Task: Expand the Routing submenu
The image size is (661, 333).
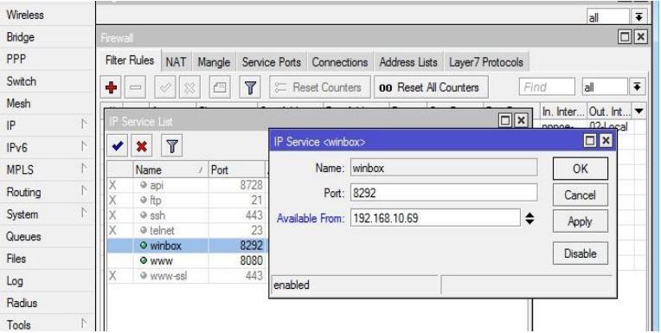Action: [48, 192]
